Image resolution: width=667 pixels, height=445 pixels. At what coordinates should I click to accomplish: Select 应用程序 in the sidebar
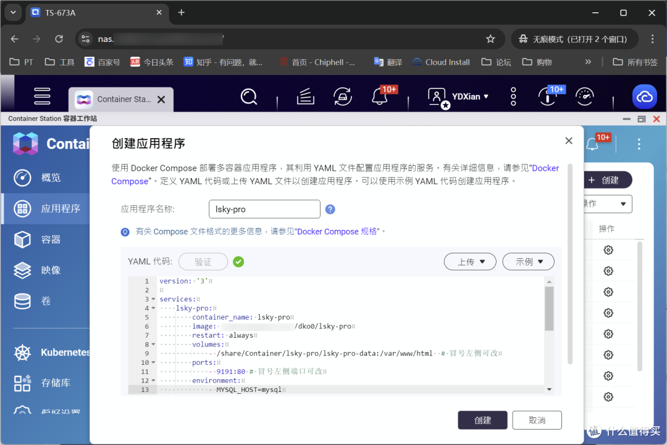[46, 208]
